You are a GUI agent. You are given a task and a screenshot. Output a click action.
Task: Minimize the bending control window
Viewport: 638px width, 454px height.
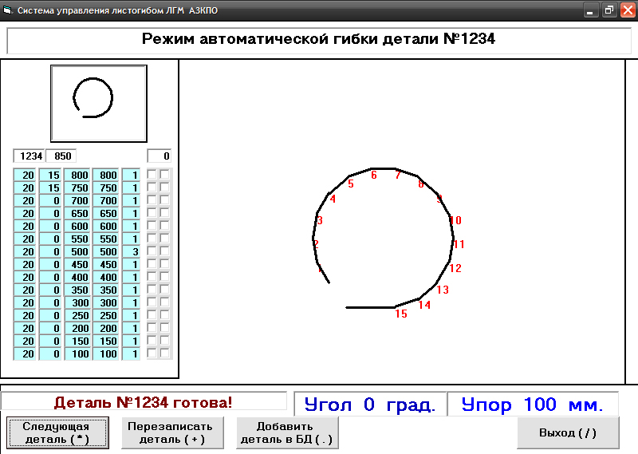(592, 10)
